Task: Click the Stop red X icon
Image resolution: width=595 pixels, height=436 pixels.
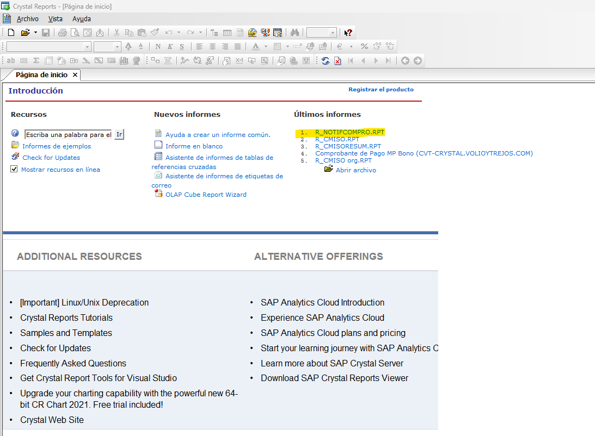Action: point(338,60)
